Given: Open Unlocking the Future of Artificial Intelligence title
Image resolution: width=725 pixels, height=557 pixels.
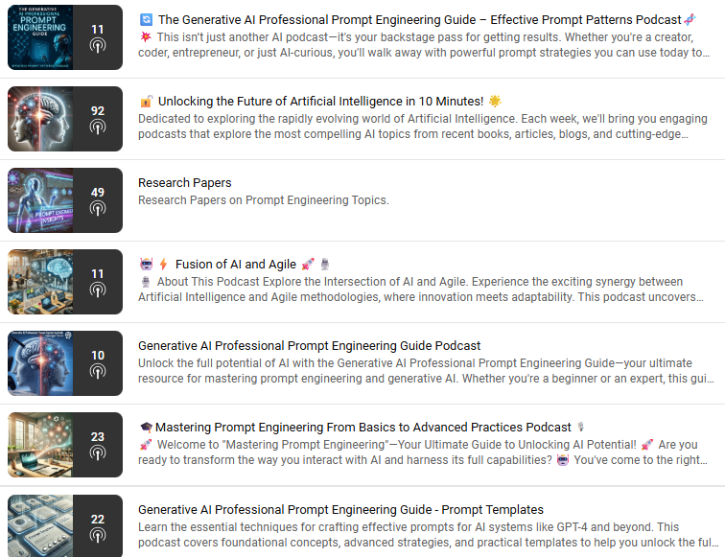Looking at the screenshot, I should tap(320, 102).
